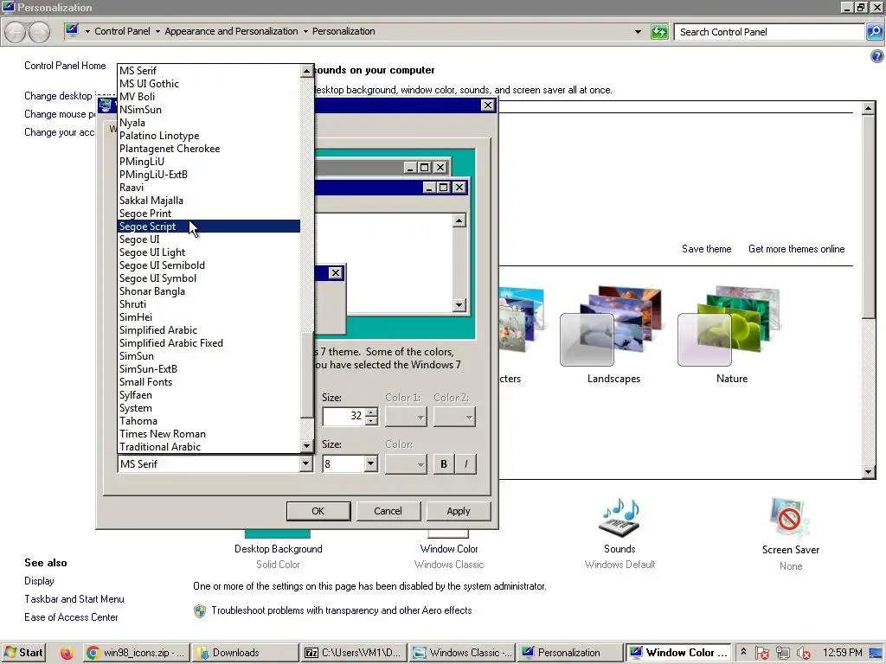Click the Start button

[x=23, y=653]
